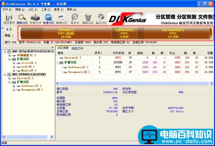Click the Media(F:) drive icon in tree
The width and height of the screenshot is (215, 146).
tap(18, 70)
